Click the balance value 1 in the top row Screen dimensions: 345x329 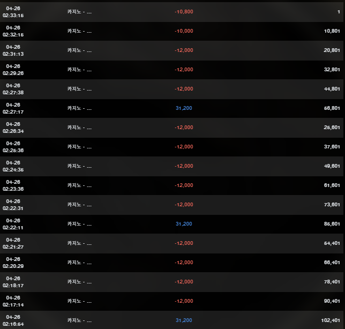coord(339,12)
